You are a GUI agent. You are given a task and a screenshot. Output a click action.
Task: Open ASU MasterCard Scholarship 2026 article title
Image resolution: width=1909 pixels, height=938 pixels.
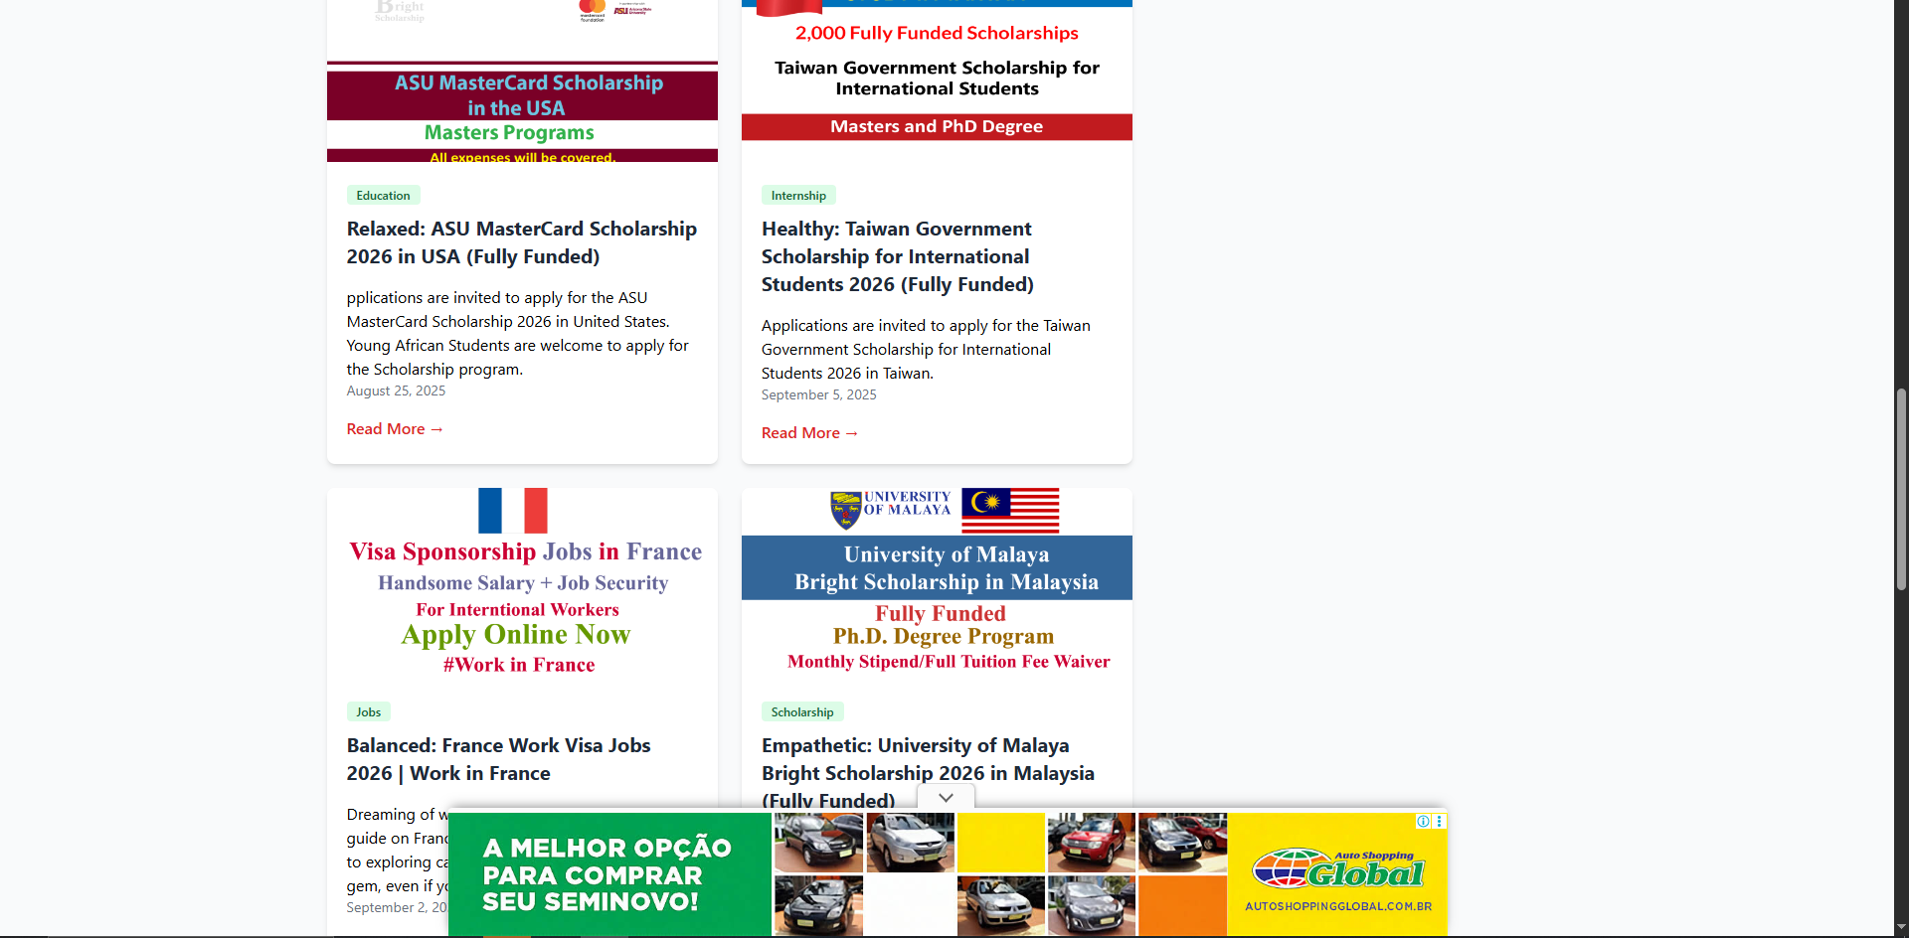click(x=522, y=242)
